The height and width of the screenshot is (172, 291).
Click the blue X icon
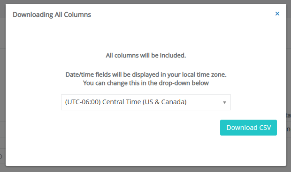coord(277,14)
